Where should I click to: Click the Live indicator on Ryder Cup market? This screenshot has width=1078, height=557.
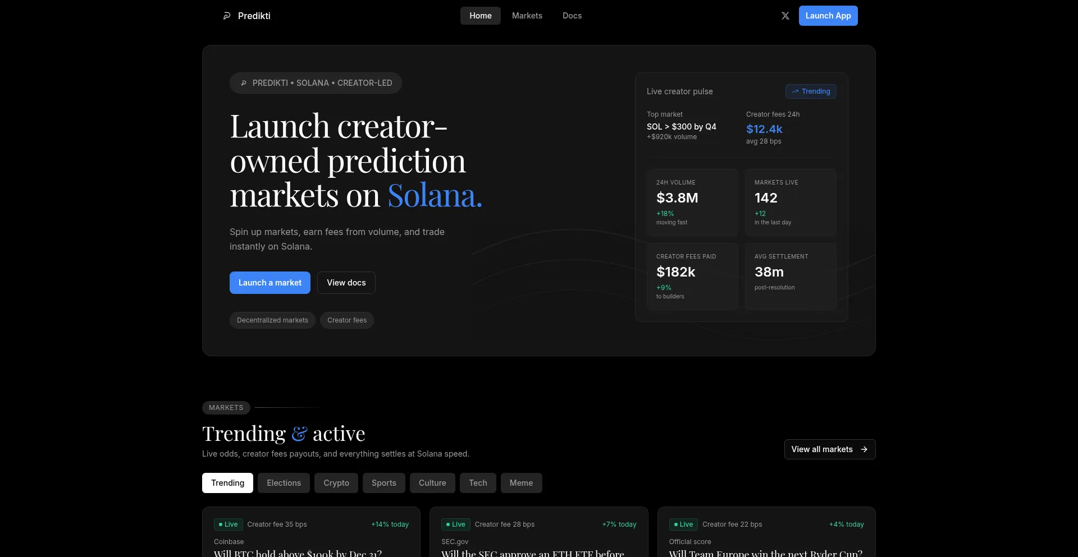pos(683,524)
